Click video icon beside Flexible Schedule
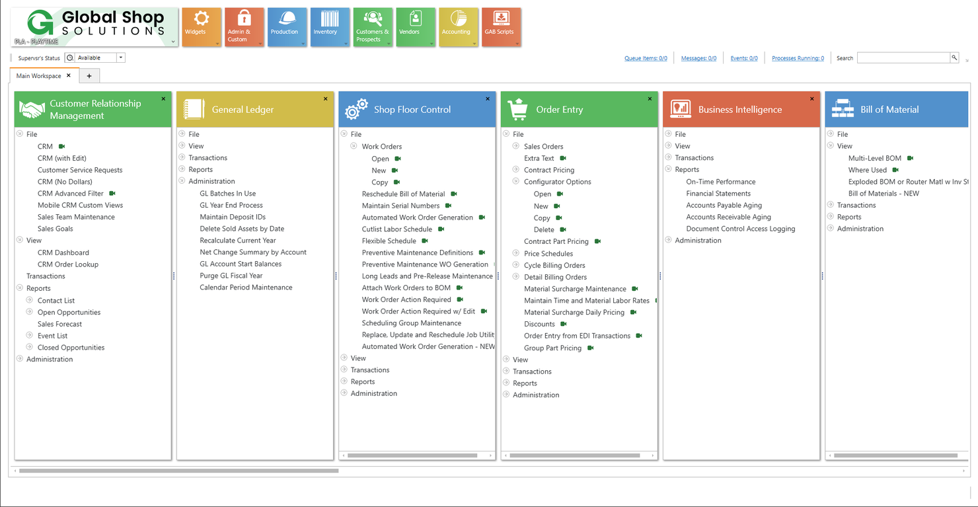The height and width of the screenshot is (507, 978). (x=425, y=241)
